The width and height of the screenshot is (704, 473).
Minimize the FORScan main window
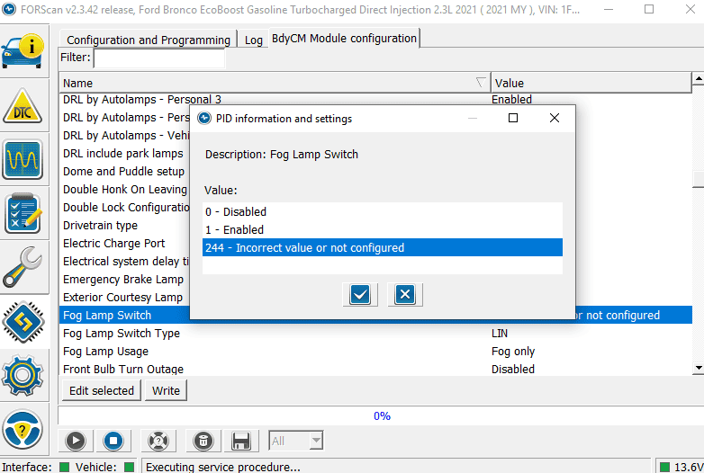point(609,9)
